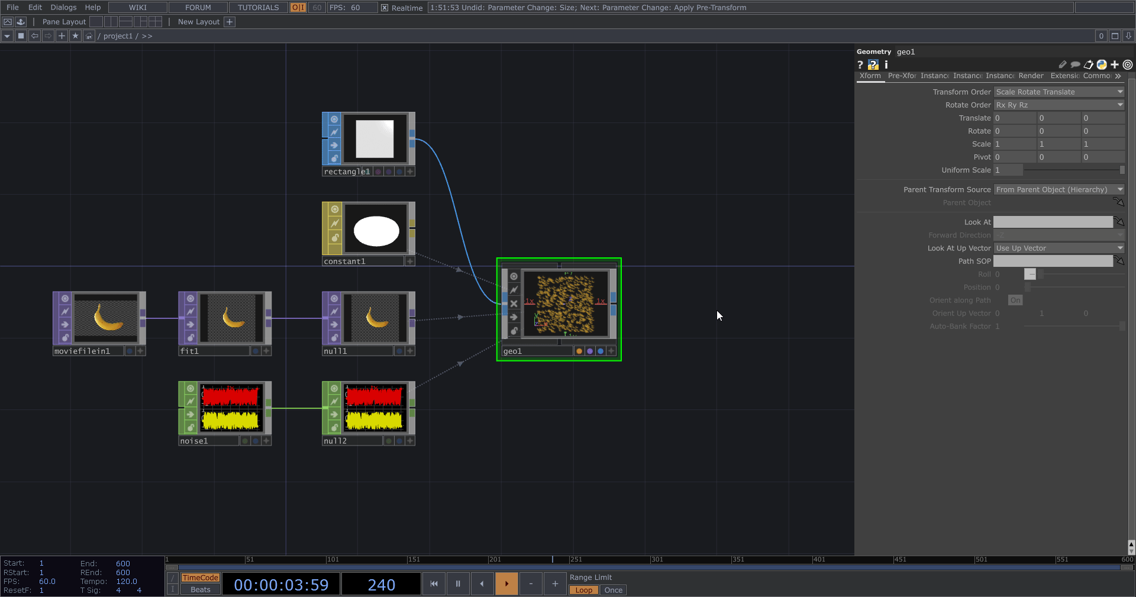The image size is (1136, 597).
Task: Open the TUTORIALS link button
Action: [x=258, y=8]
